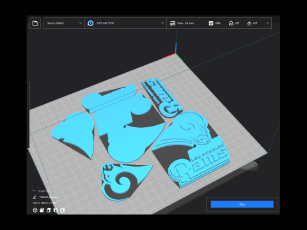307x230 pixels.
Task: Click the job name text field
Action: pyautogui.click(x=49, y=197)
